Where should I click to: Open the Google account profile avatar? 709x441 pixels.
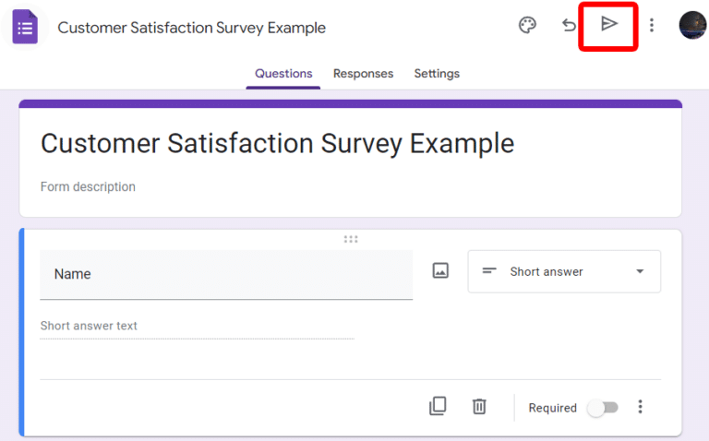pyautogui.click(x=691, y=25)
